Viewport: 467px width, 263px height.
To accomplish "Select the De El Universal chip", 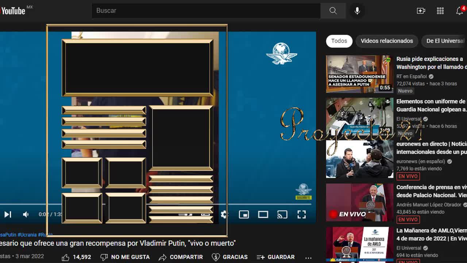I will (444, 41).
